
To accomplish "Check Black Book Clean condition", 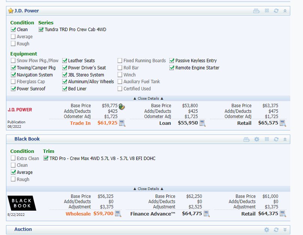I will click(13, 165).
